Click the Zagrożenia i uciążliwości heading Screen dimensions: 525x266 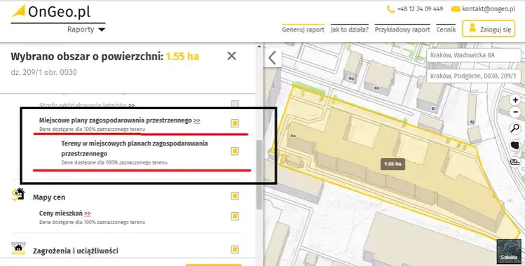[x=75, y=251]
